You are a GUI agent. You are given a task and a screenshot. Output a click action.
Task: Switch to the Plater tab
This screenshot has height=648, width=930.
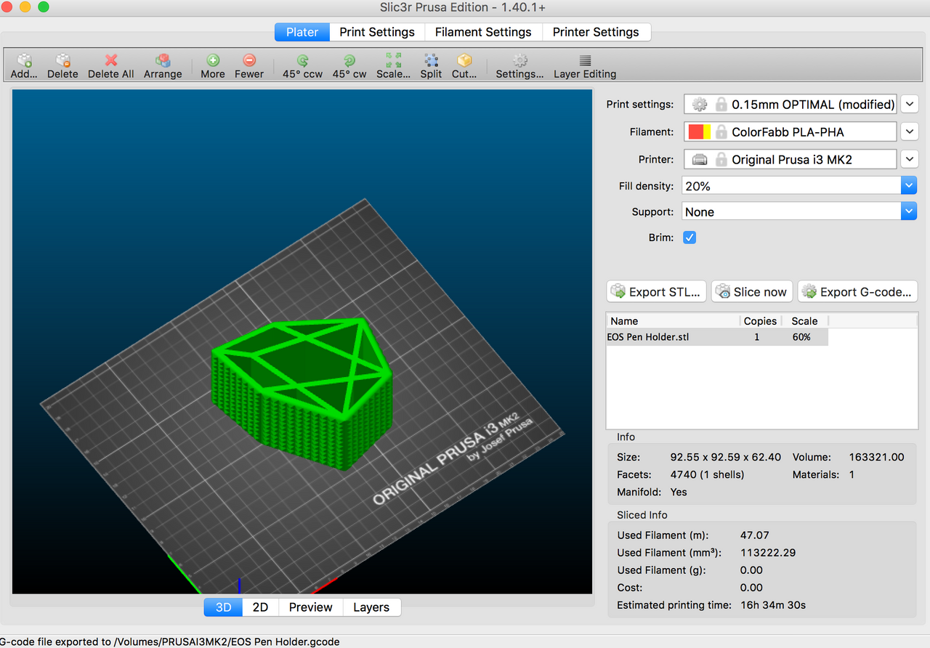tap(302, 32)
